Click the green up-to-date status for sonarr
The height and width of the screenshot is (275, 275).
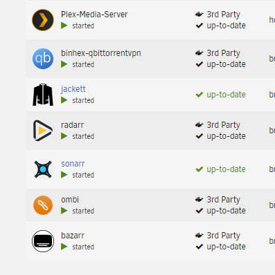[221, 169]
